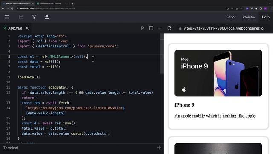Toggle the browser side panel icon

(261, 9)
